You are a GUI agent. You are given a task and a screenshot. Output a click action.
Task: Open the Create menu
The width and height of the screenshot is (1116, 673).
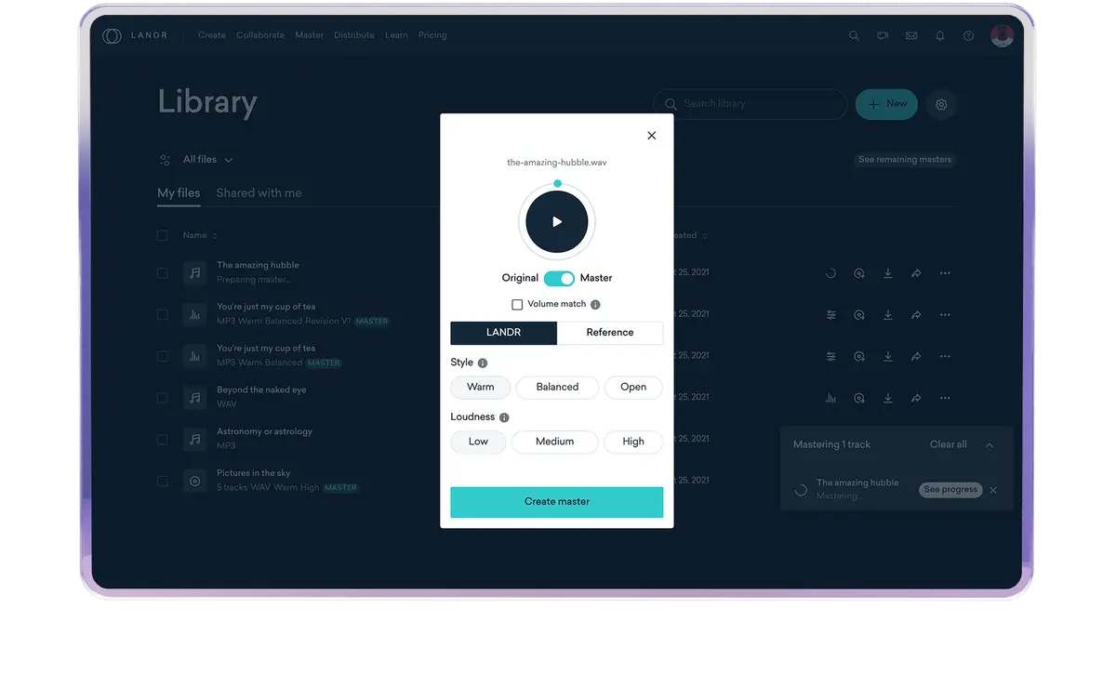click(x=212, y=35)
